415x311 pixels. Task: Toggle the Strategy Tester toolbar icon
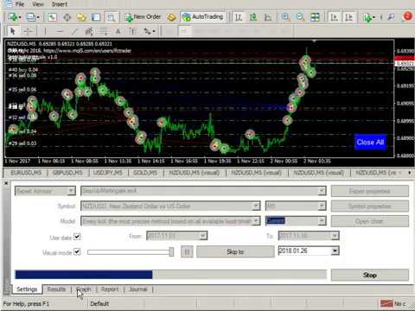coord(111,17)
